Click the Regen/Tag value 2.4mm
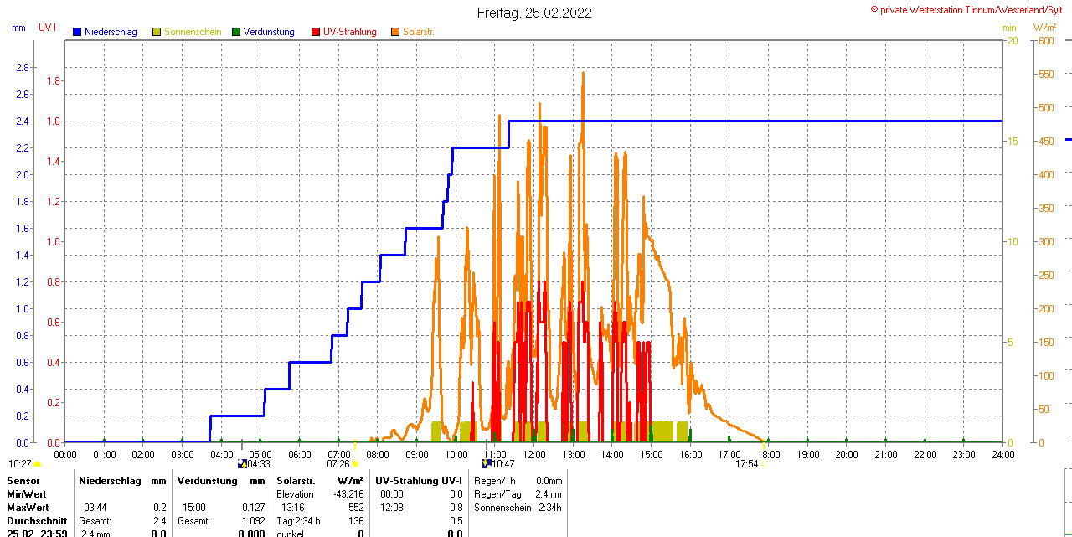 550,494
